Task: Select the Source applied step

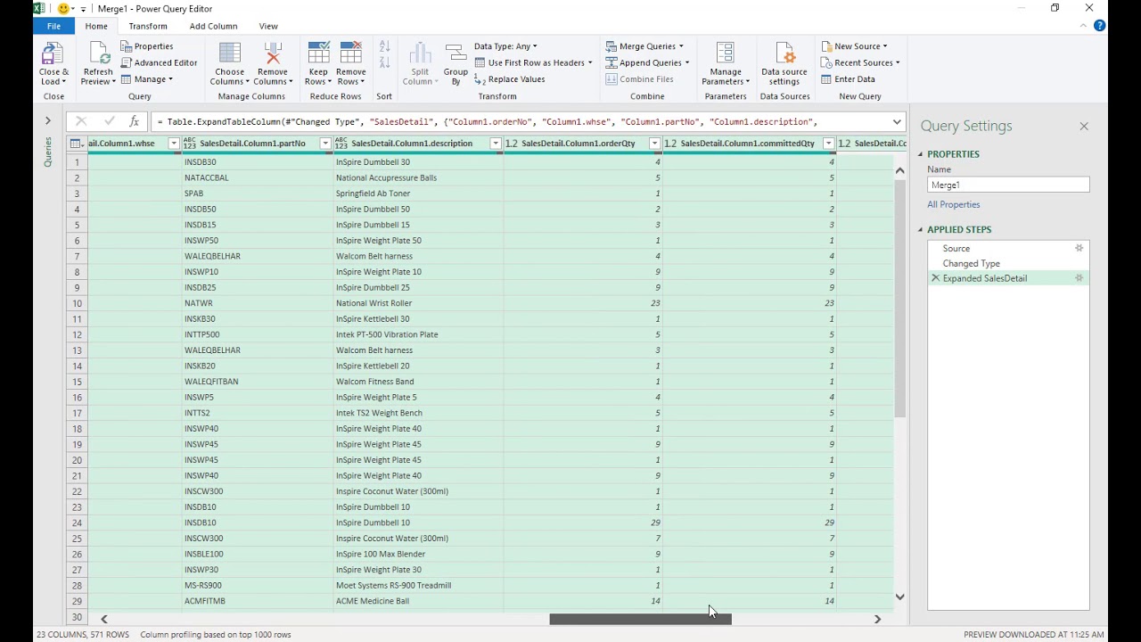Action: pyautogui.click(x=956, y=249)
